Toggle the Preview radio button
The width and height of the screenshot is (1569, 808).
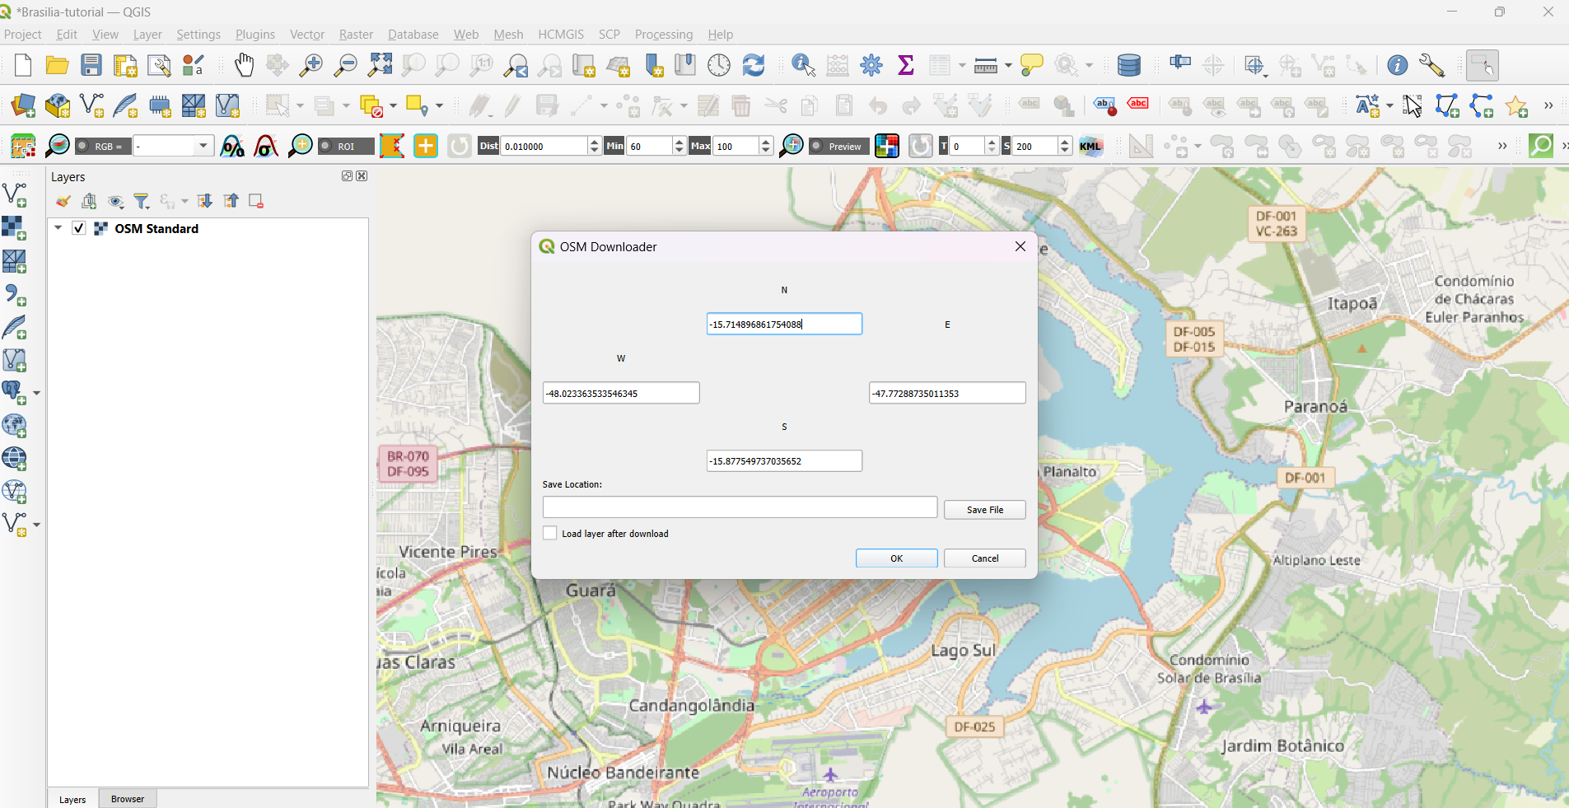point(817,147)
